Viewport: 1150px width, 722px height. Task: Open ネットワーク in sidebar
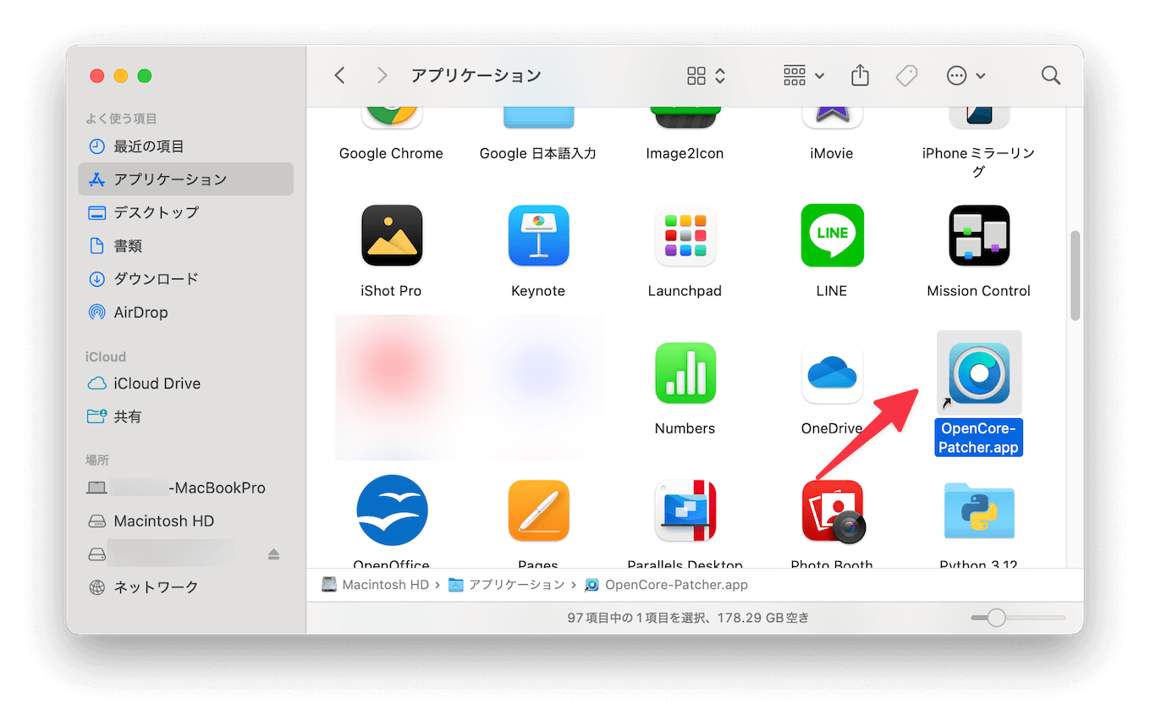[185, 587]
